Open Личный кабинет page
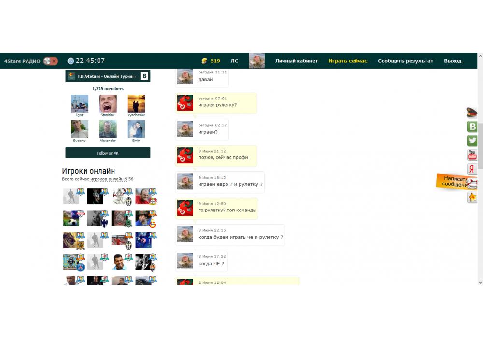Viewport: 483px width, 338px height. tap(297, 61)
